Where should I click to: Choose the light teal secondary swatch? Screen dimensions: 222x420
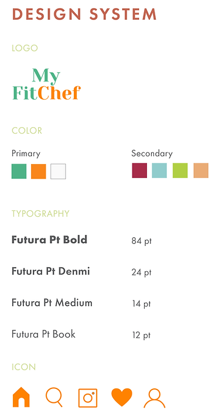pyautogui.click(x=159, y=170)
